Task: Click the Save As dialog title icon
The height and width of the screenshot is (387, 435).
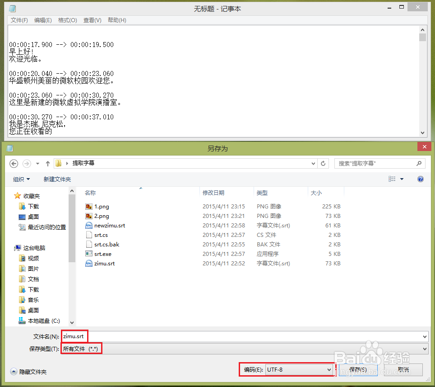Action: pos(10,148)
